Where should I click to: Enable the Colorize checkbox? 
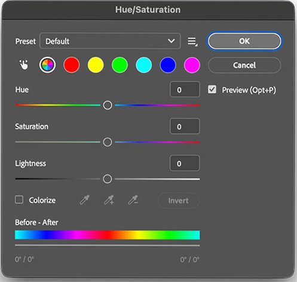click(x=19, y=199)
